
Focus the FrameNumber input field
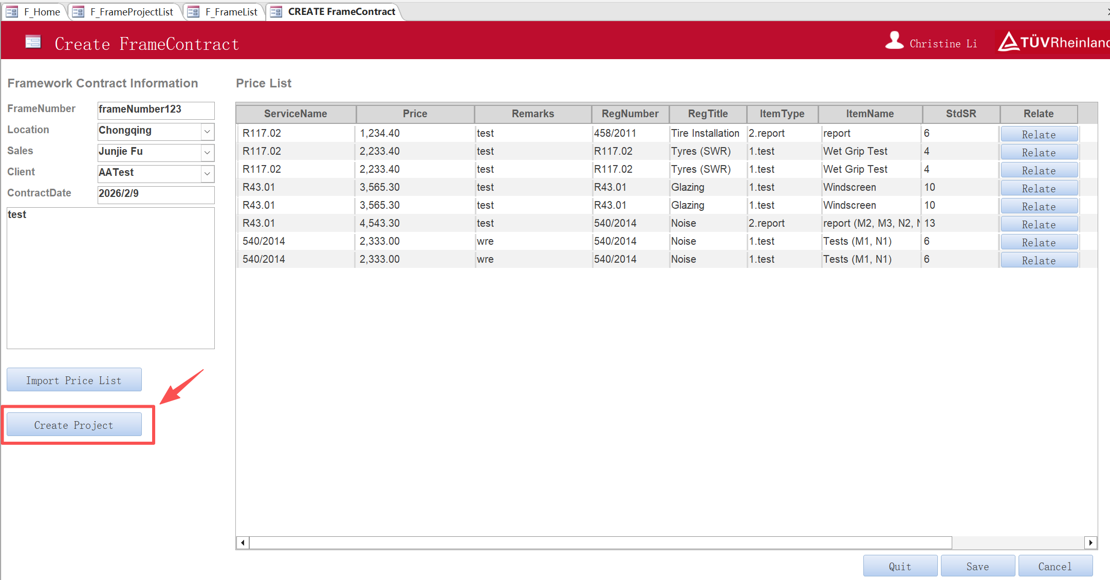[155, 110]
